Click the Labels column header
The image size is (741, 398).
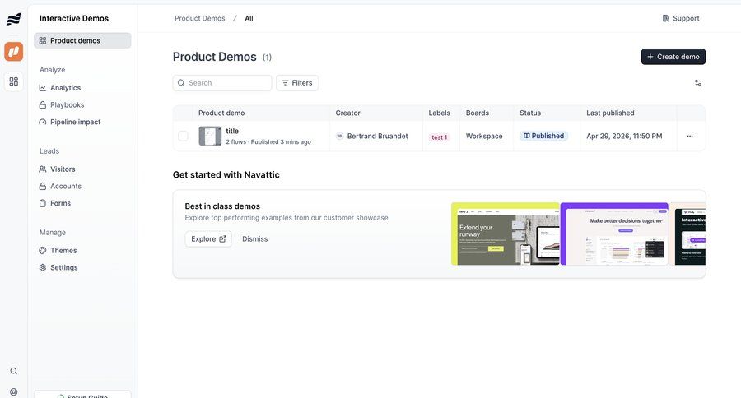click(439, 113)
